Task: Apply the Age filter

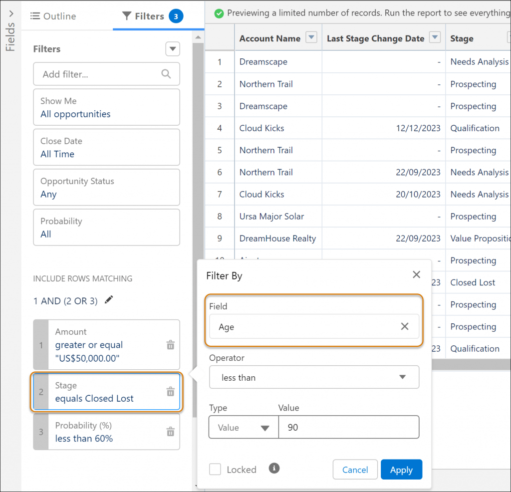Action: pyautogui.click(x=401, y=469)
